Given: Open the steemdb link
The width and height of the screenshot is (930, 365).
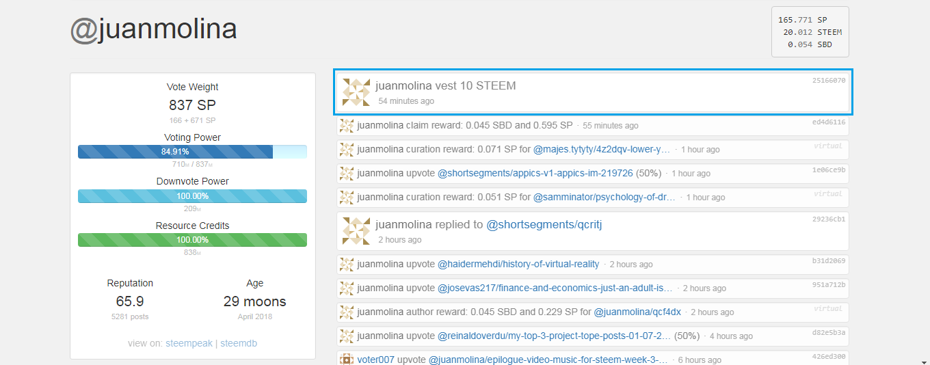Looking at the screenshot, I should (x=239, y=343).
